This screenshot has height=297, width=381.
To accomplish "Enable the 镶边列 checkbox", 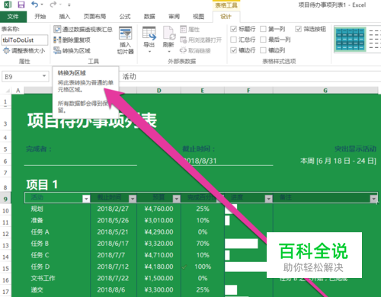I will tap(263, 50).
